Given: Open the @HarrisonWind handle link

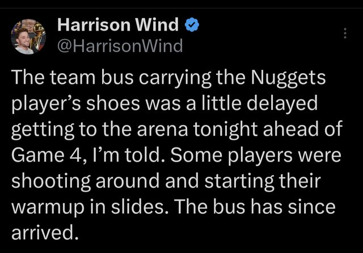Looking at the screenshot, I should (x=120, y=45).
